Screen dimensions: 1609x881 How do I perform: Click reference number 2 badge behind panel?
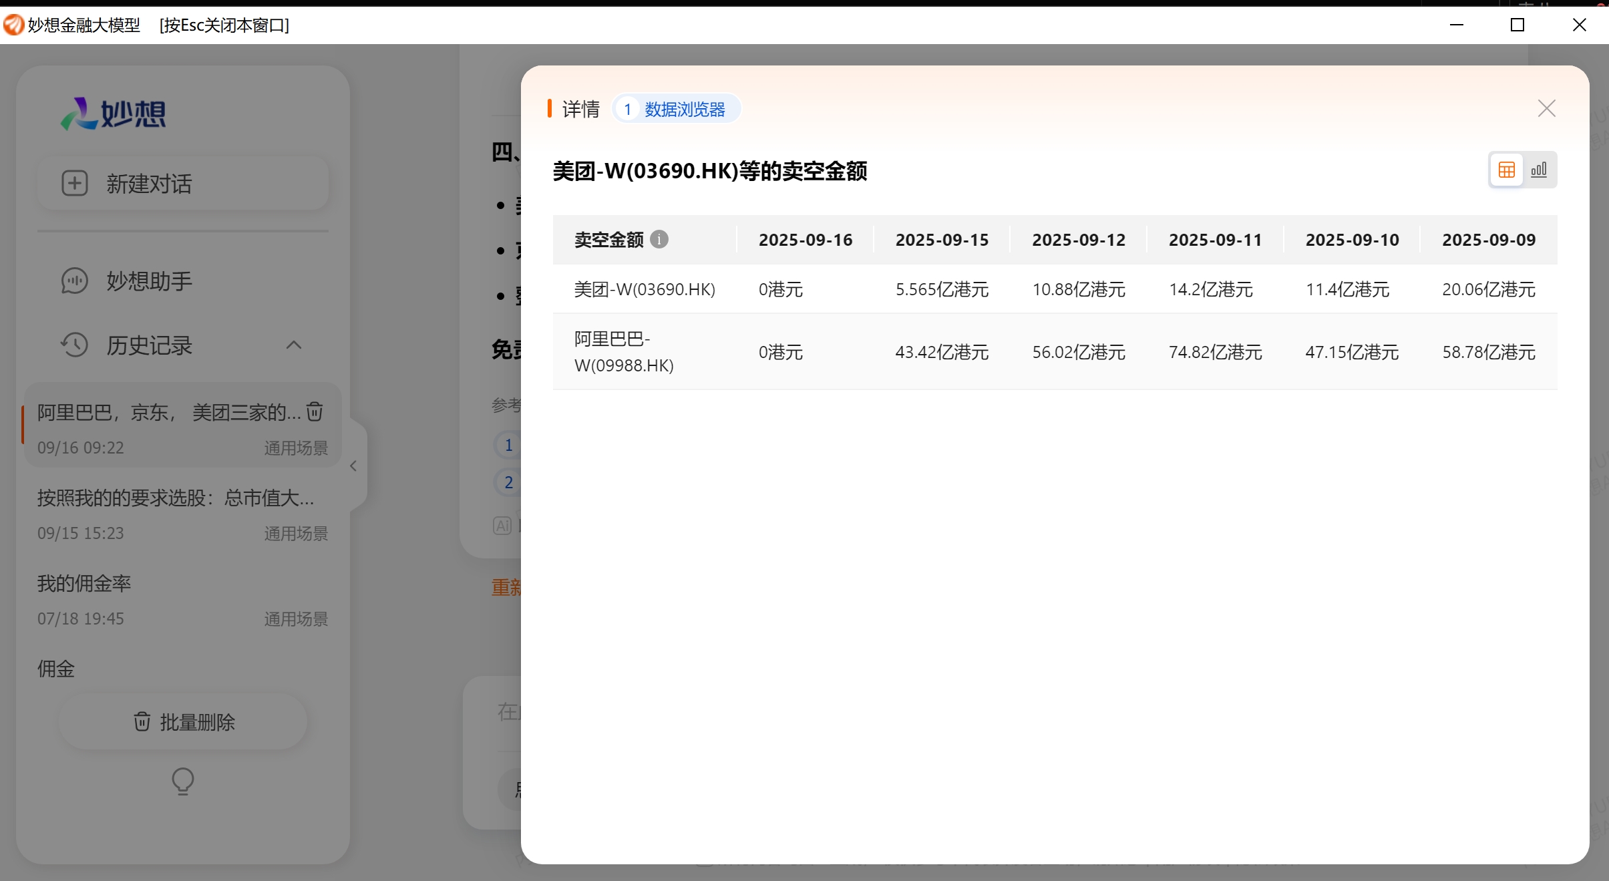pos(508,482)
